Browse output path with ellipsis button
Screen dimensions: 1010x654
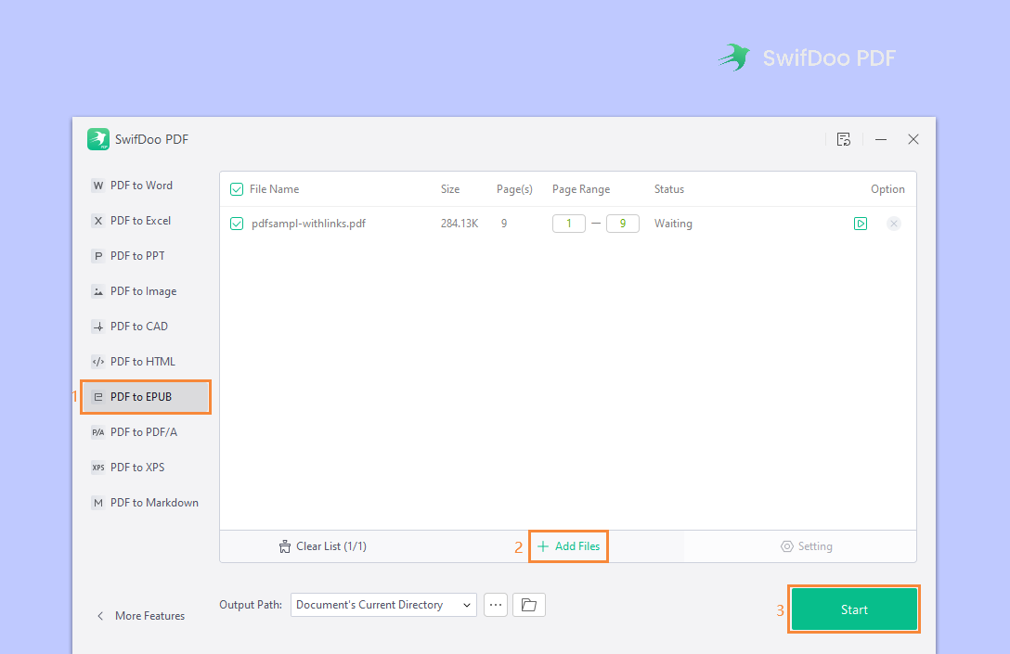[496, 605]
